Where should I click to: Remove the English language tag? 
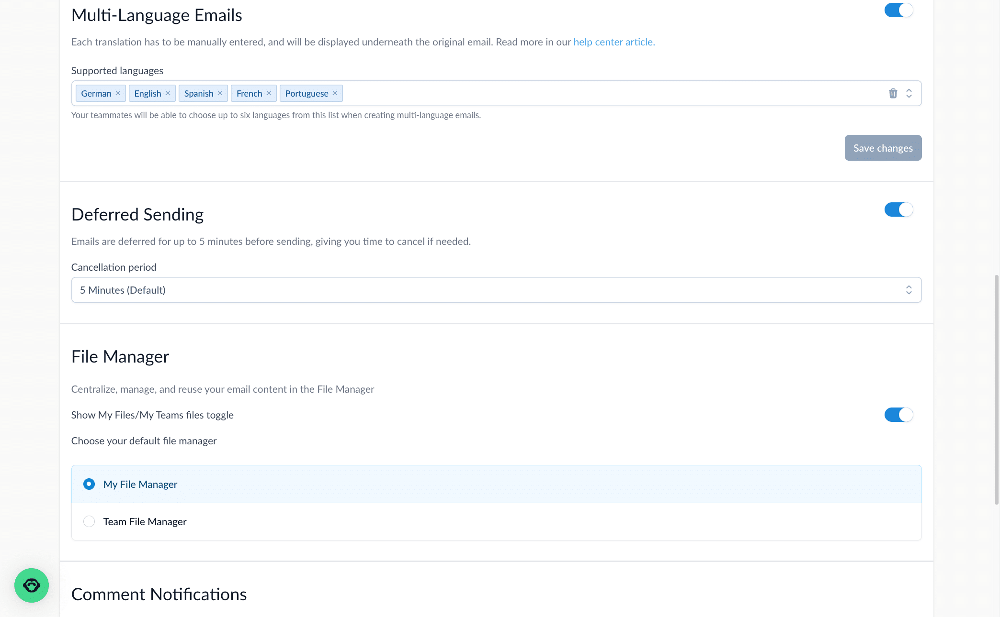pyautogui.click(x=168, y=93)
